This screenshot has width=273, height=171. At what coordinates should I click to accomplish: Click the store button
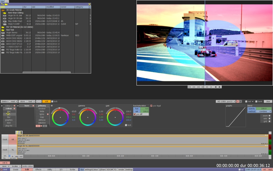point(22,101)
